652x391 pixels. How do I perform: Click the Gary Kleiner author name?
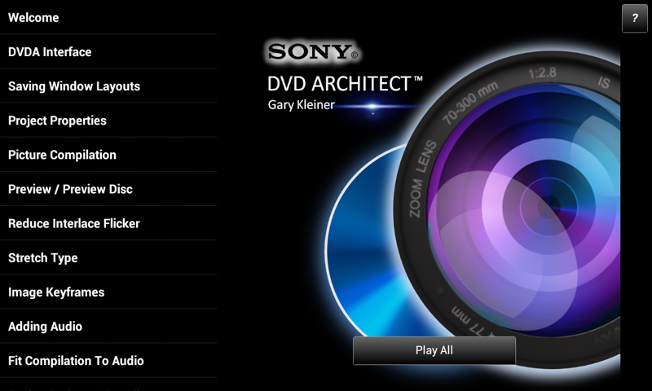[301, 105]
